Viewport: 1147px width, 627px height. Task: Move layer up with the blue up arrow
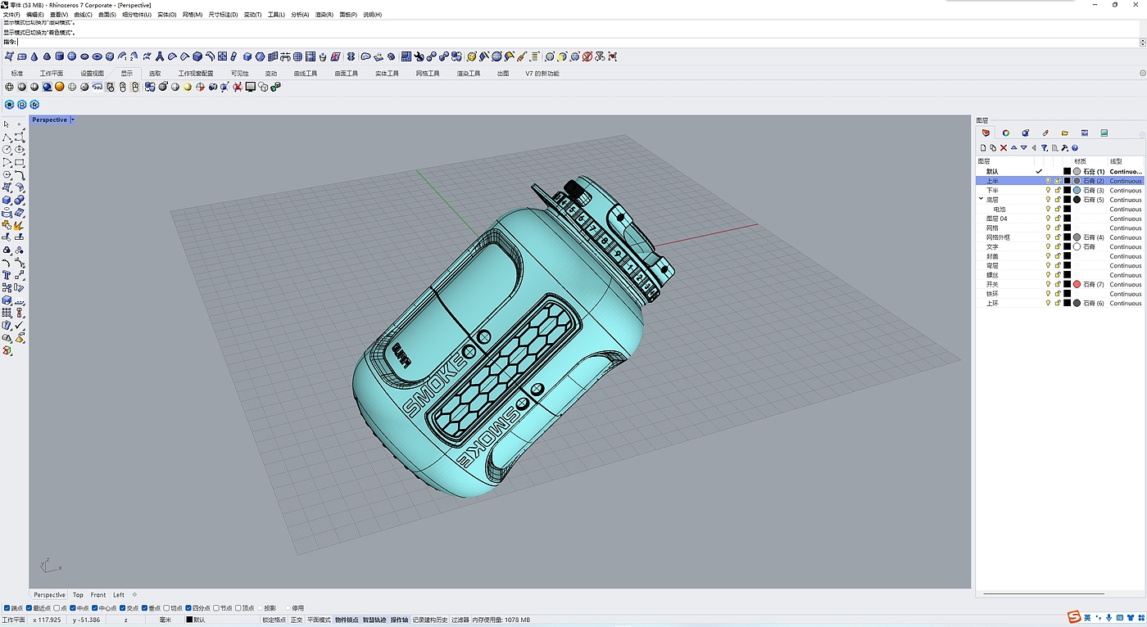point(1013,148)
